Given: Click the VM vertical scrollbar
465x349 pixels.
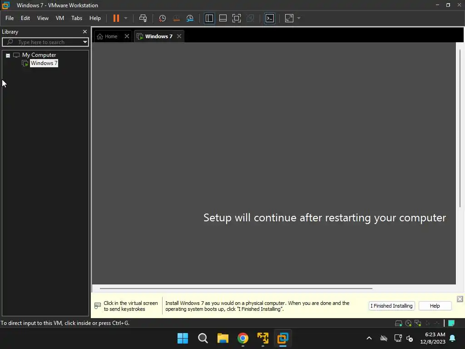Looking at the screenshot, I should (x=460, y=128).
